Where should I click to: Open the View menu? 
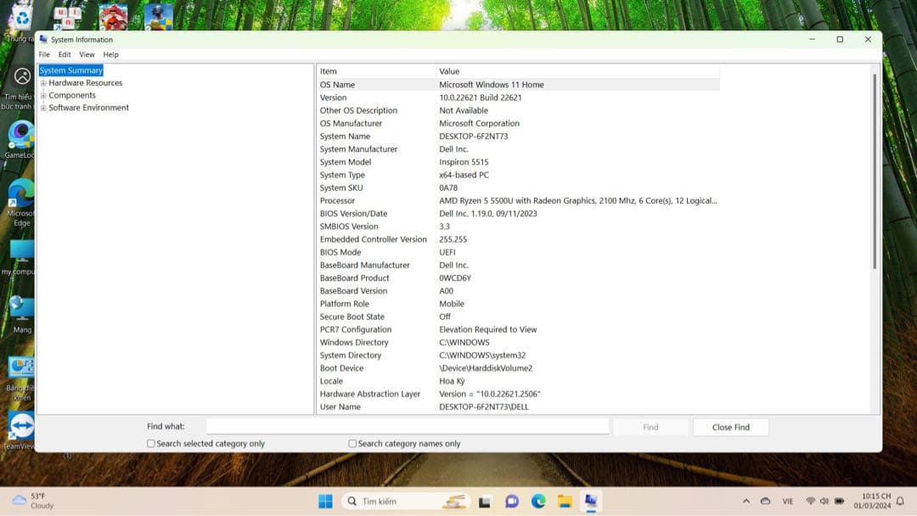(x=87, y=53)
